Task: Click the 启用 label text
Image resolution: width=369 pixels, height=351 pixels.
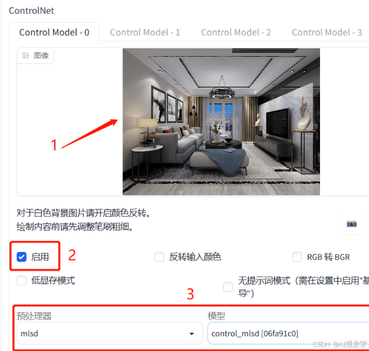Action: tap(40, 257)
